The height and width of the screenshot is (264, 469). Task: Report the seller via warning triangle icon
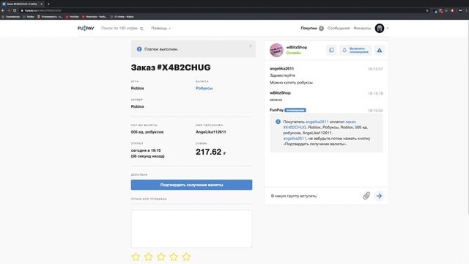point(380,51)
